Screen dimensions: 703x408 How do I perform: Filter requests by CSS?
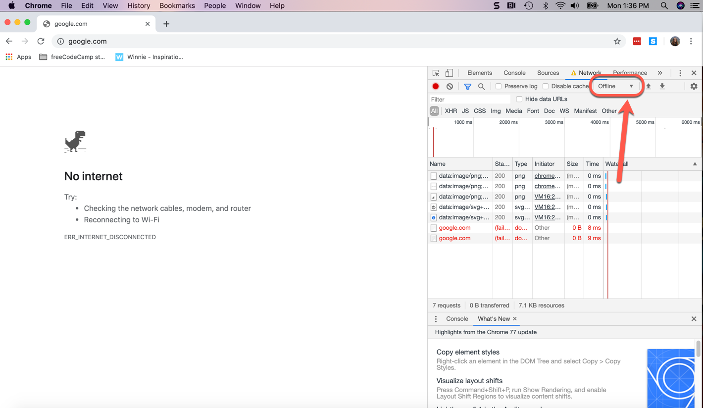point(480,111)
